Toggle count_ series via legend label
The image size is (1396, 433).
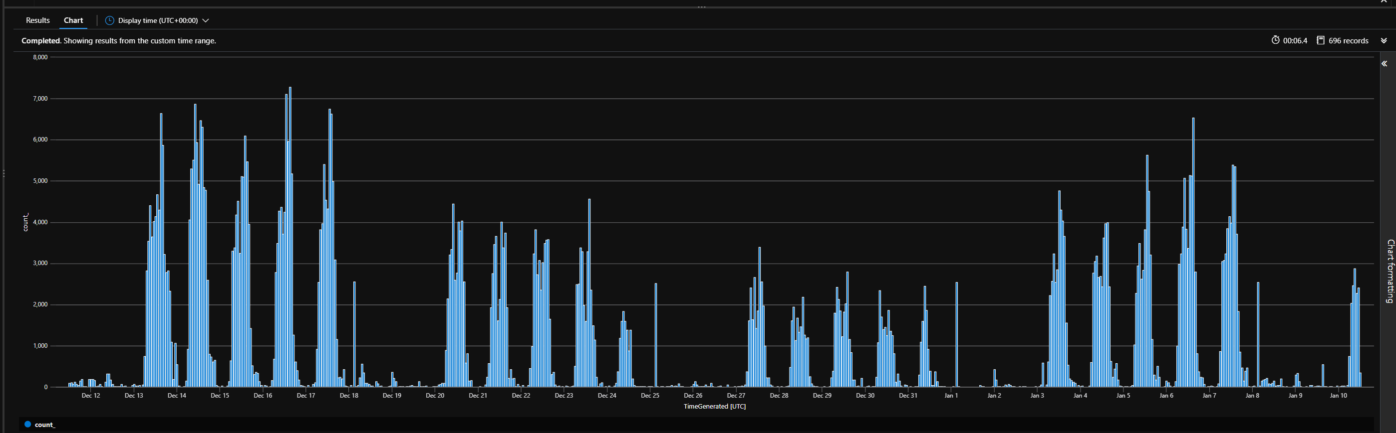pos(45,425)
